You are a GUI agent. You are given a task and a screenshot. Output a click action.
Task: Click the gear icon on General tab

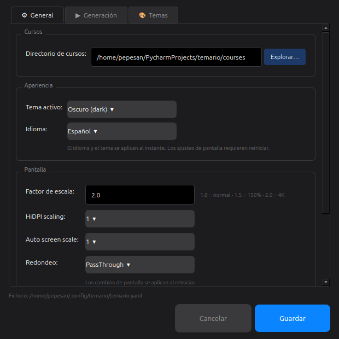tap(25, 15)
